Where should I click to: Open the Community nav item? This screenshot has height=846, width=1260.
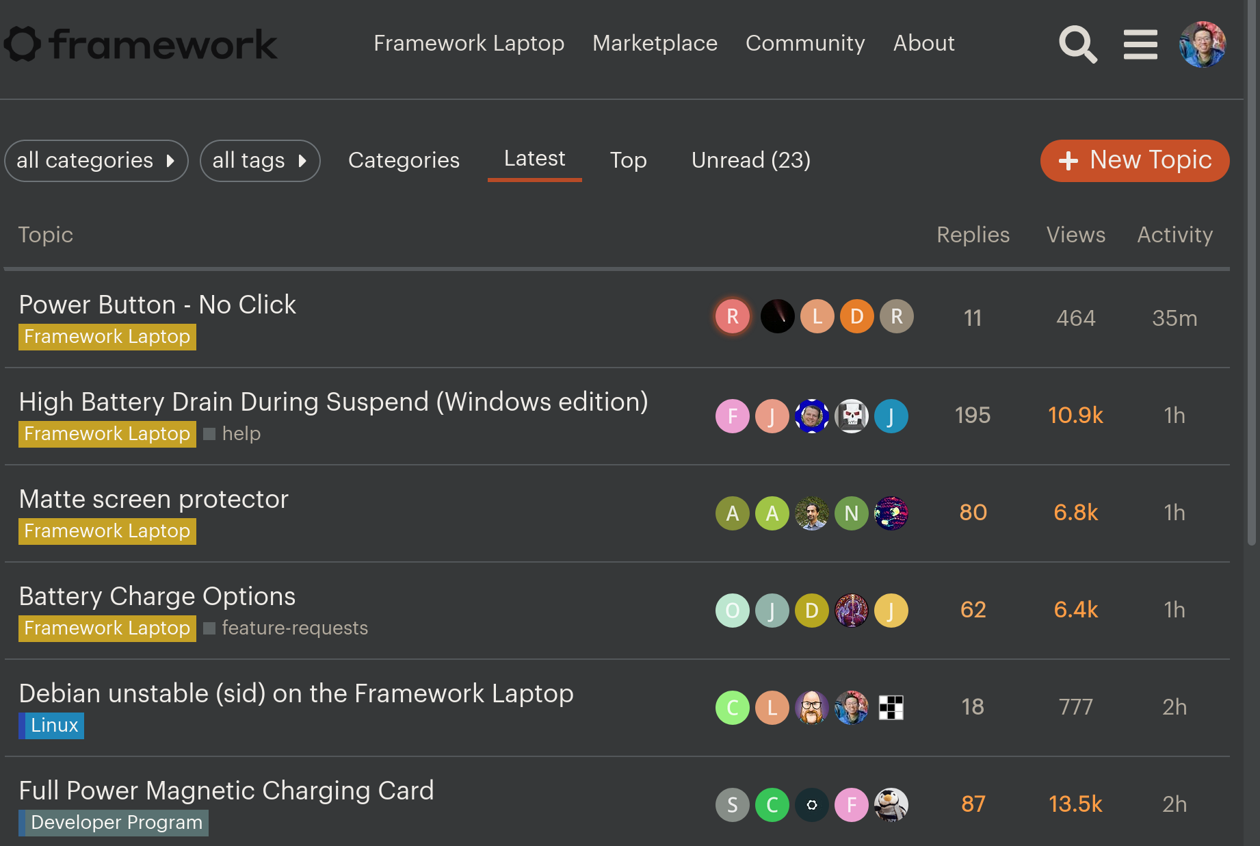tap(805, 43)
